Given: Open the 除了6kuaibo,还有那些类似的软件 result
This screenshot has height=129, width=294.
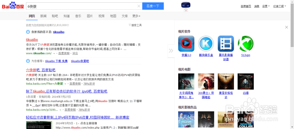Looking at the screenshot, I should click(66, 91).
